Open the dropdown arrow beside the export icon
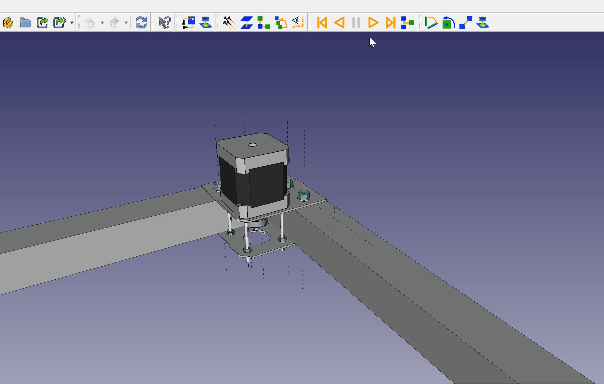Image resolution: width=604 pixels, height=384 pixels. [x=72, y=23]
